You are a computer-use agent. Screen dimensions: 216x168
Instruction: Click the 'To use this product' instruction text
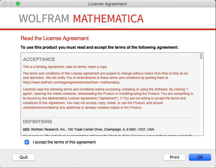(100, 47)
